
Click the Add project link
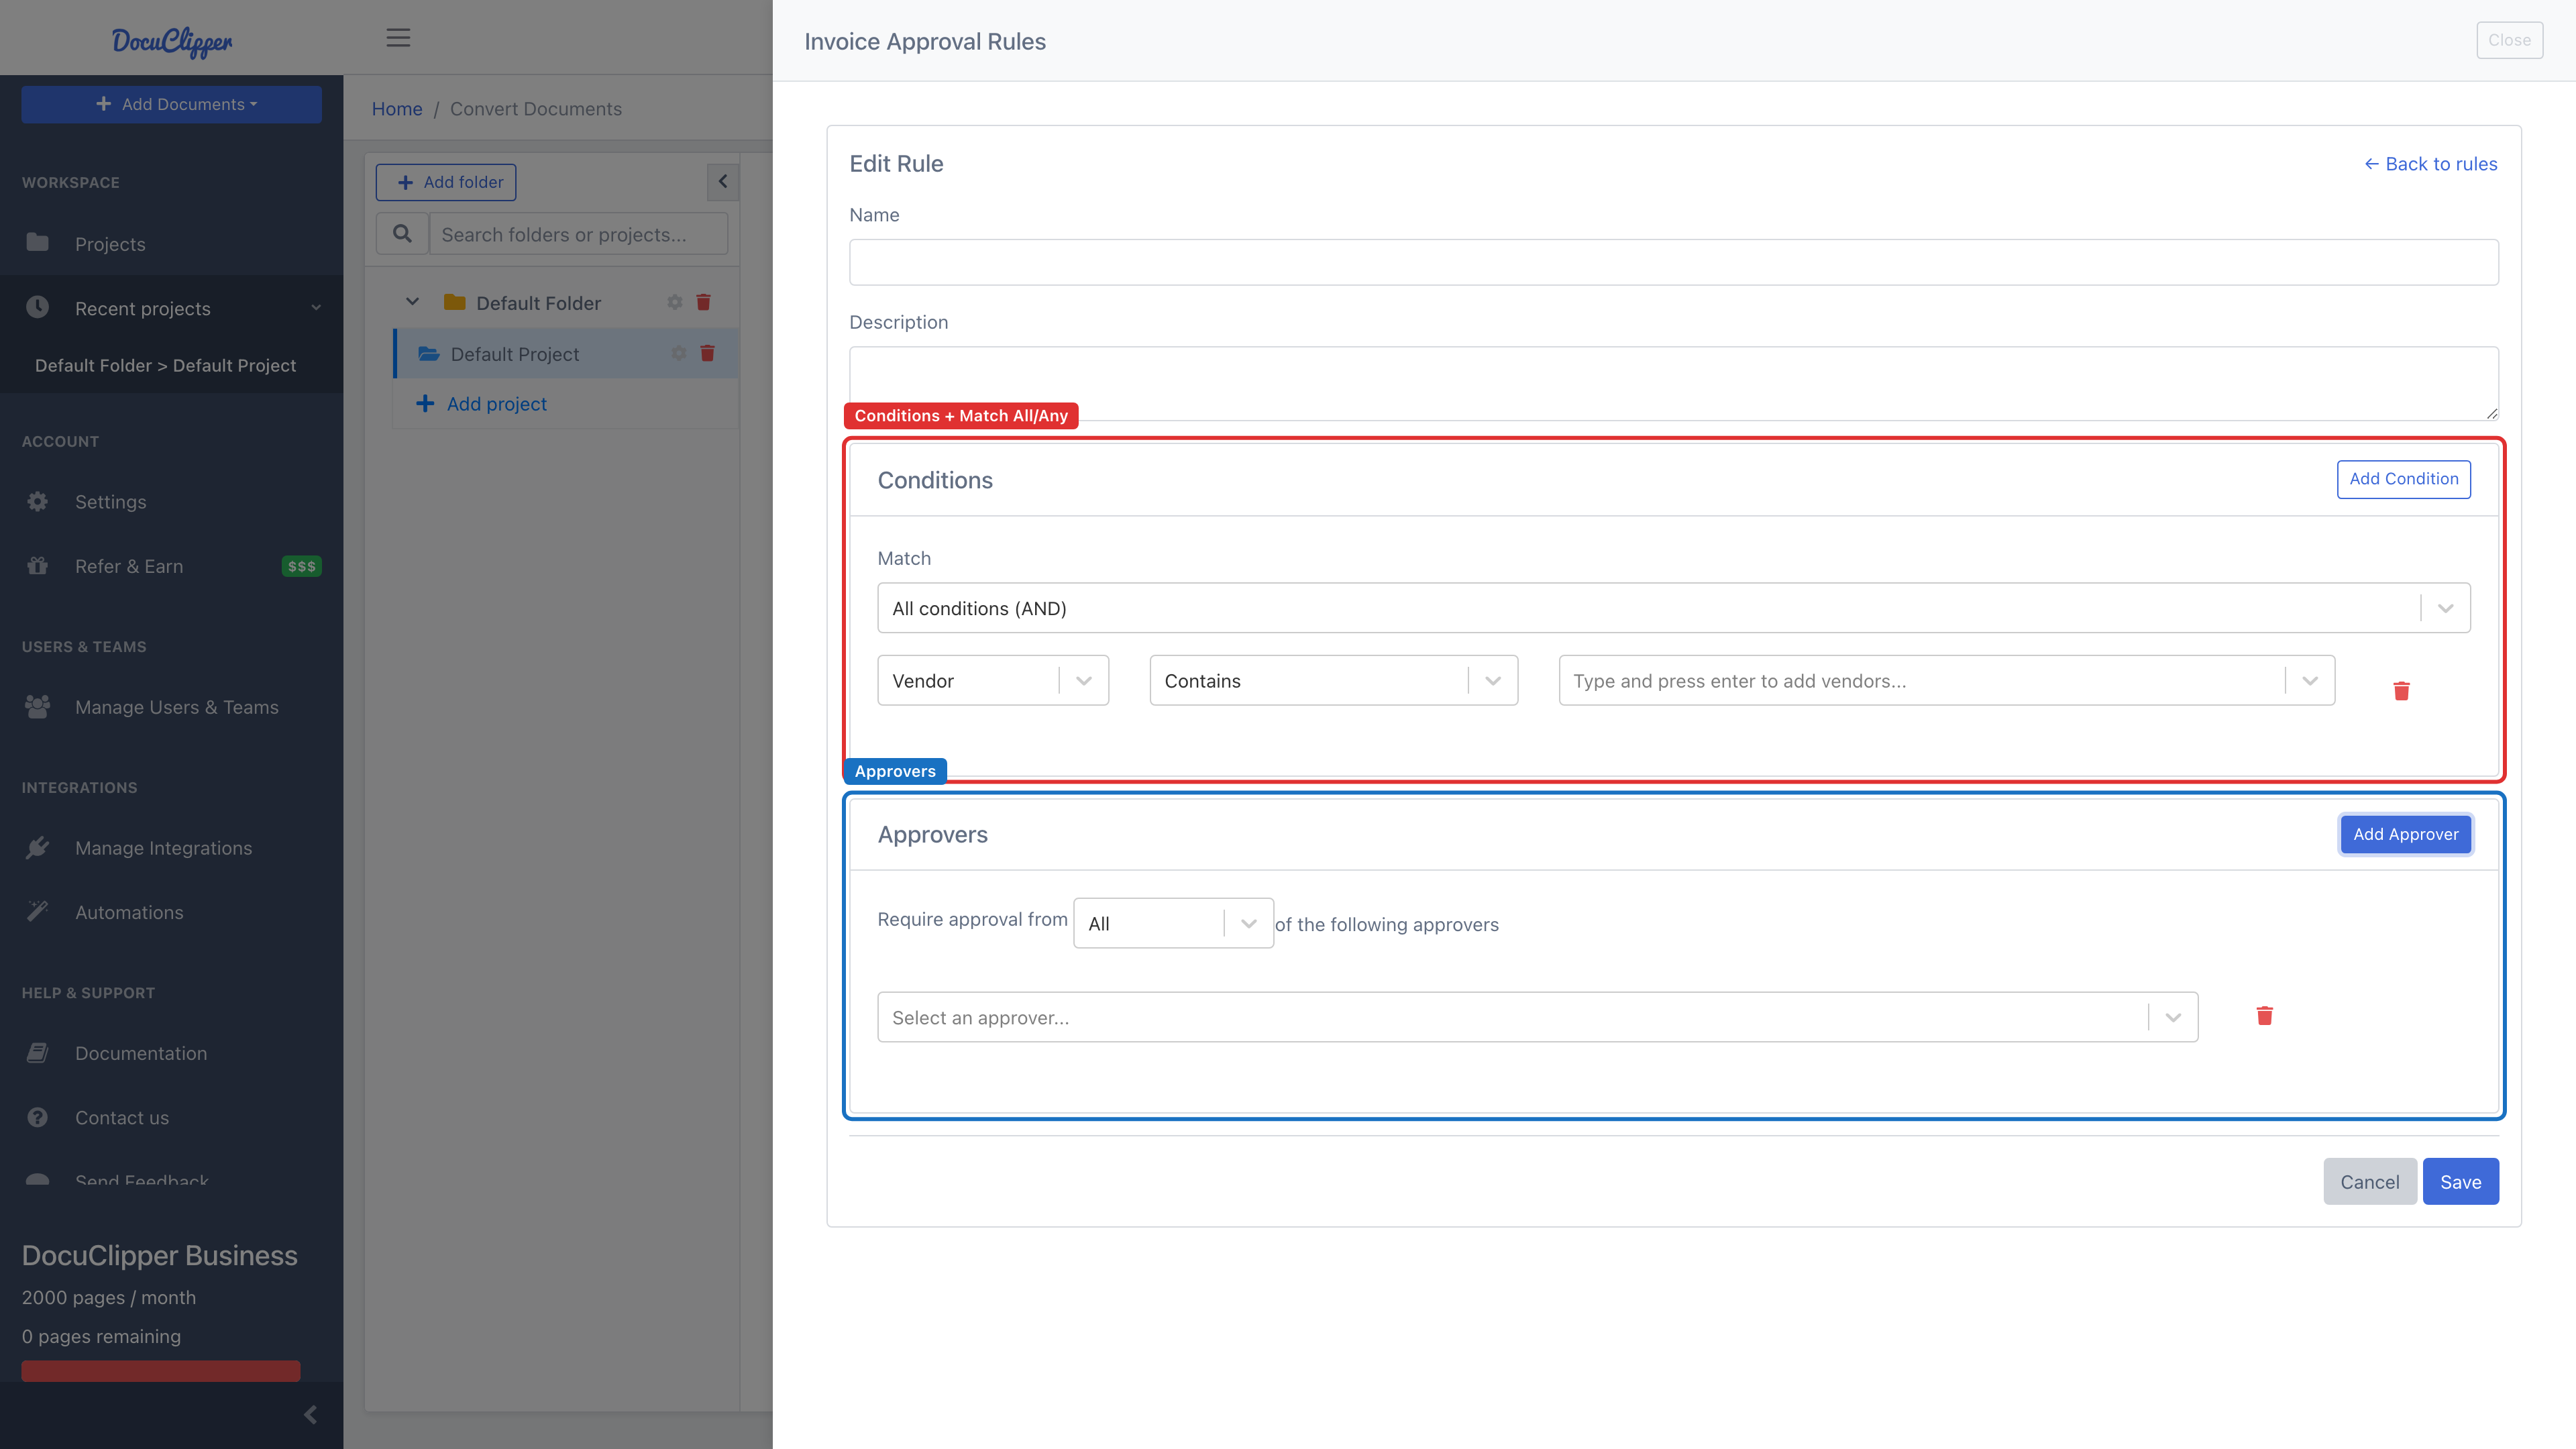coord(482,404)
